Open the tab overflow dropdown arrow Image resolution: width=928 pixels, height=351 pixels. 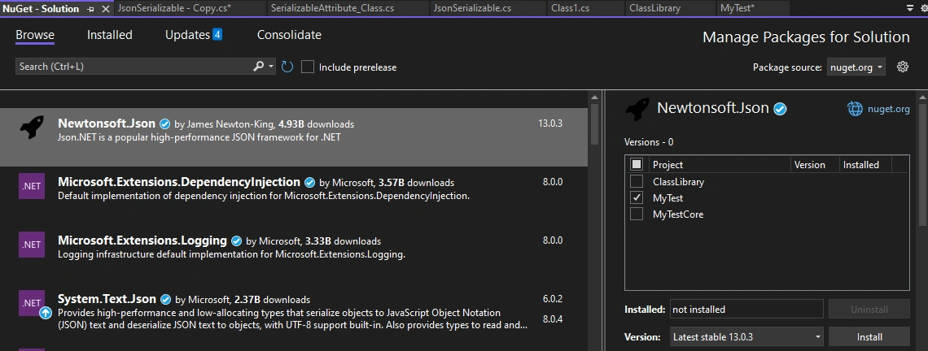[909, 8]
